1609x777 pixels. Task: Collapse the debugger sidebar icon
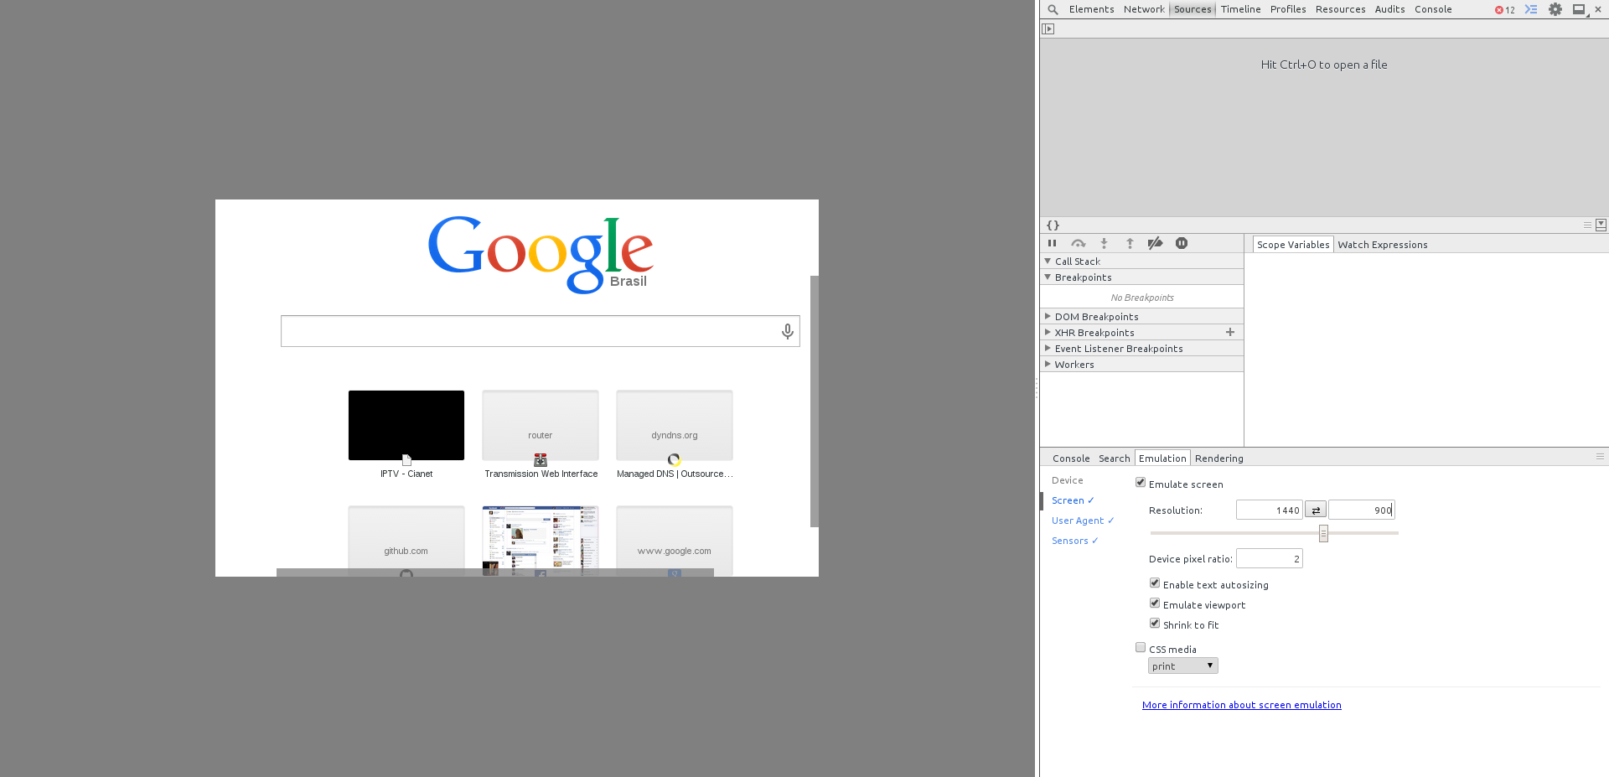pyautogui.click(x=1601, y=225)
